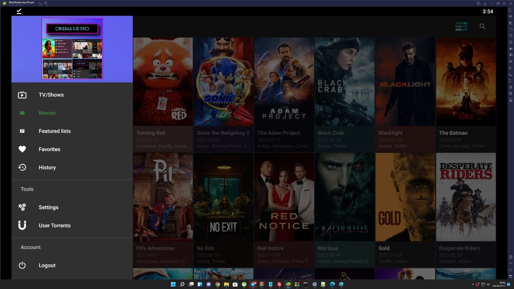Click the Featured lists icon
514x289 pixels.
[x=22, y=131]
